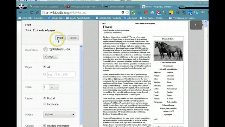Open the Google Apps Handouts bookmark
This screenshot has height=127, width=225.
[108, 18]
